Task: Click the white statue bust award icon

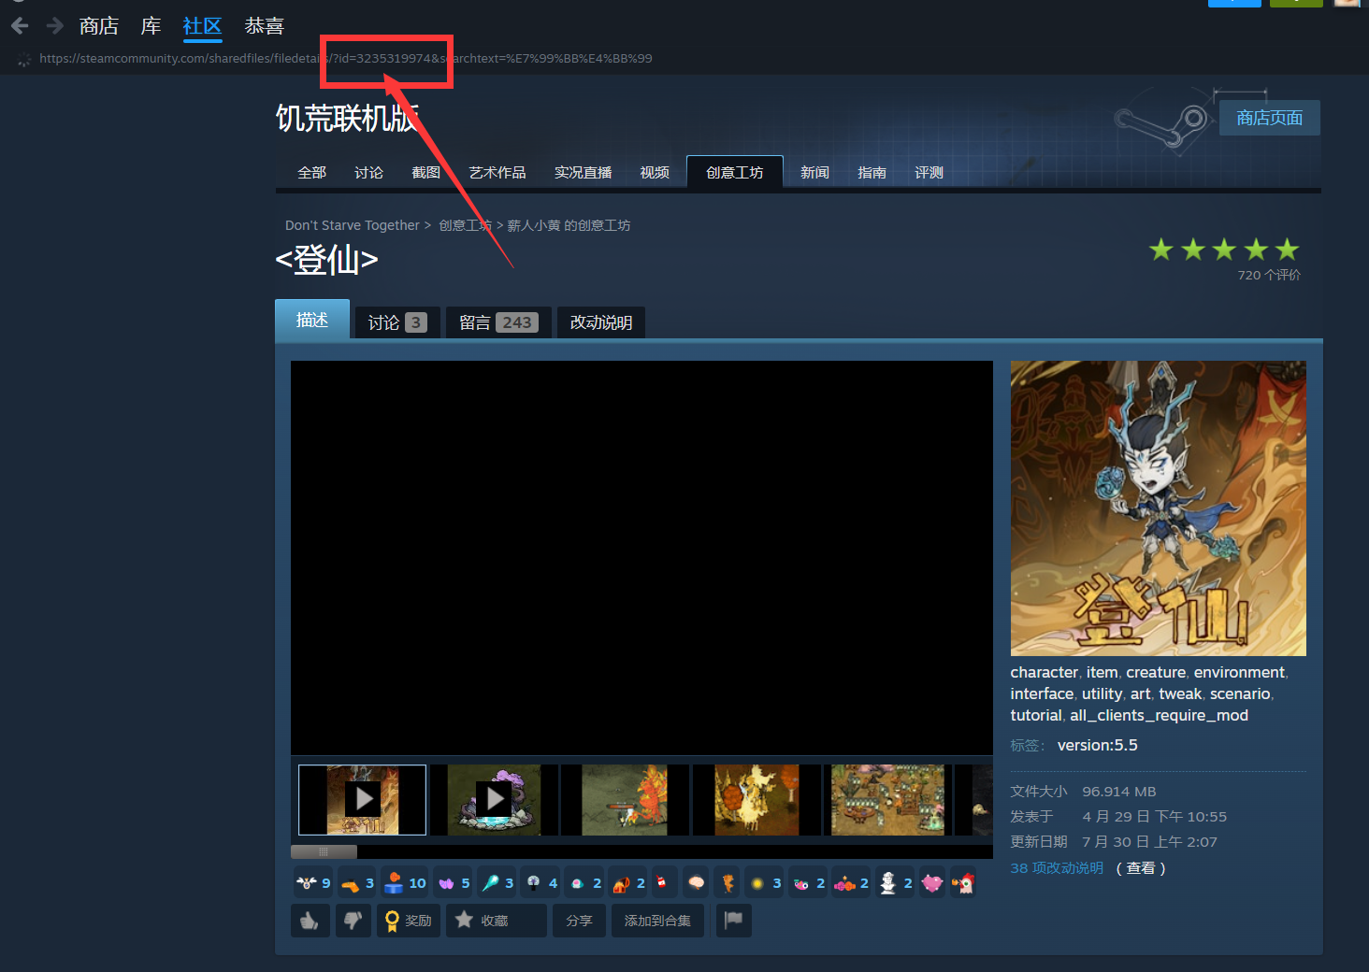Action: (896, 883)
